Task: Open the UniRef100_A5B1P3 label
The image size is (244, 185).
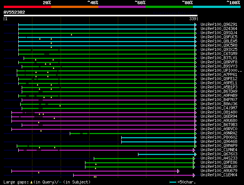Action: [219, 87]
